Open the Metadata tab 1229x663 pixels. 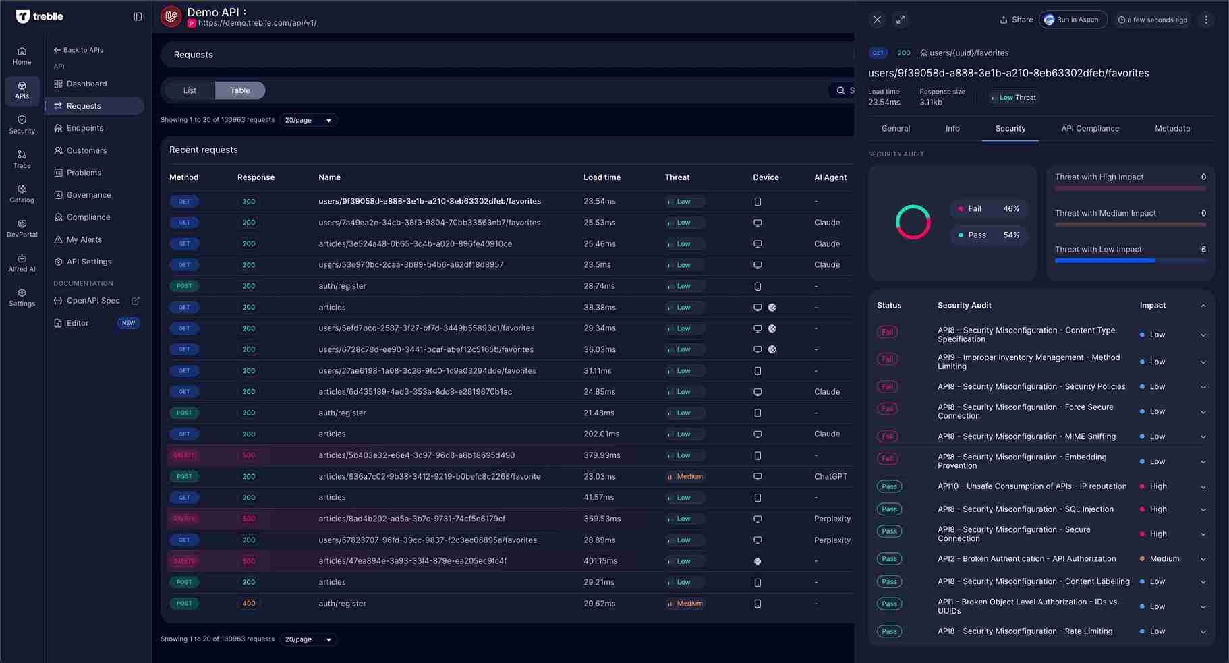[1172, 128]
